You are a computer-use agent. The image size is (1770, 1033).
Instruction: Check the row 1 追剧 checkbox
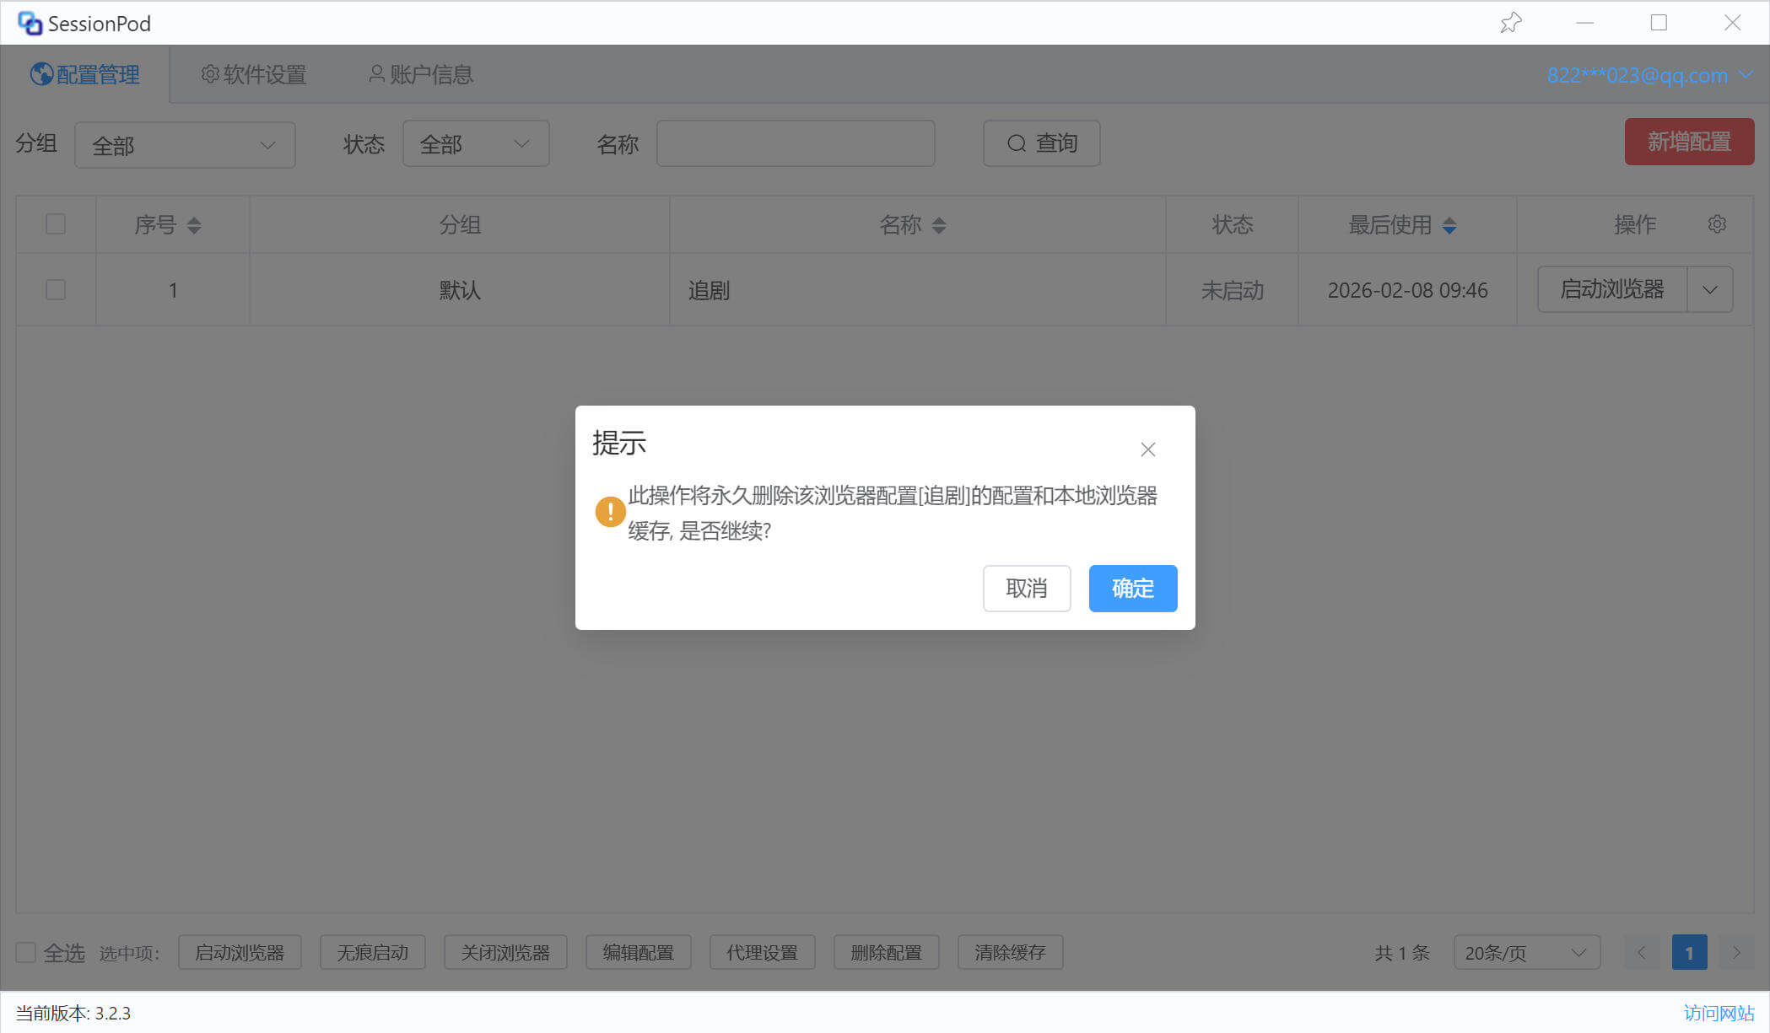point(56,290)
